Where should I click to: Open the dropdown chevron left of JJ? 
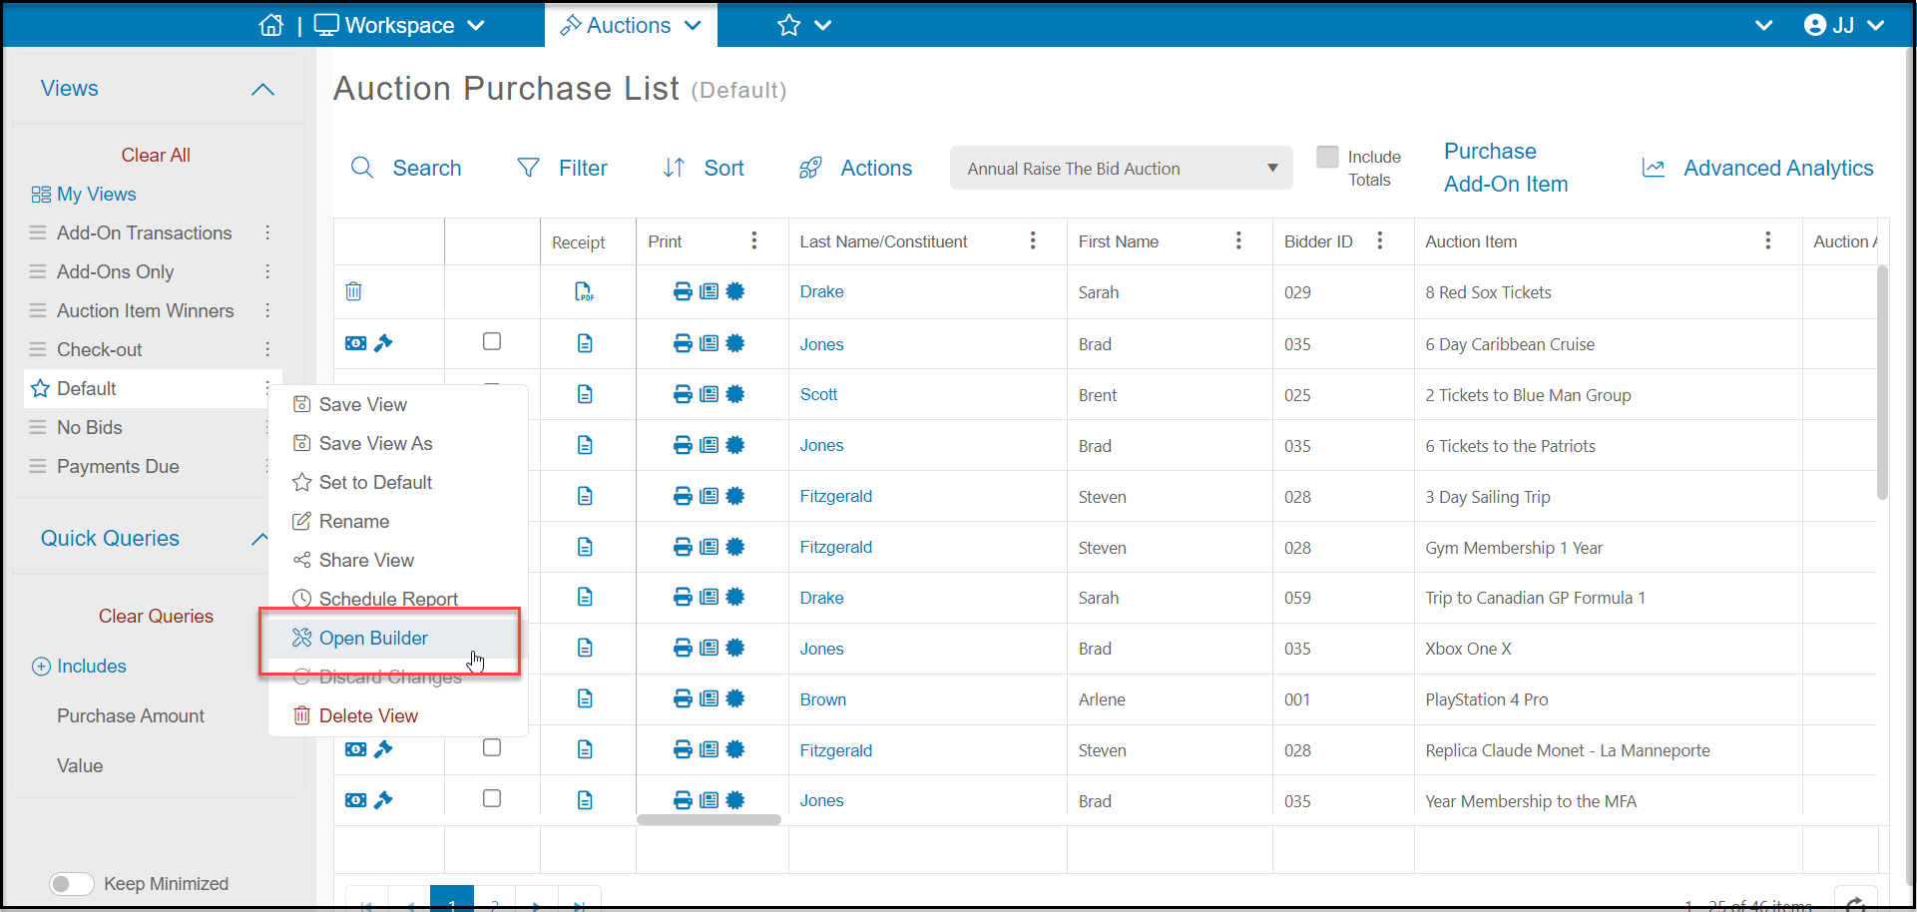coord(1764,26)
